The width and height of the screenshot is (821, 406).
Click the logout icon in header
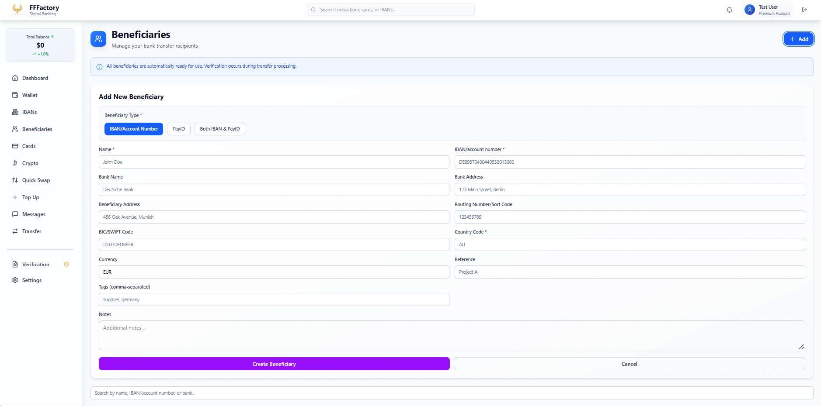(x=804, y=10)
